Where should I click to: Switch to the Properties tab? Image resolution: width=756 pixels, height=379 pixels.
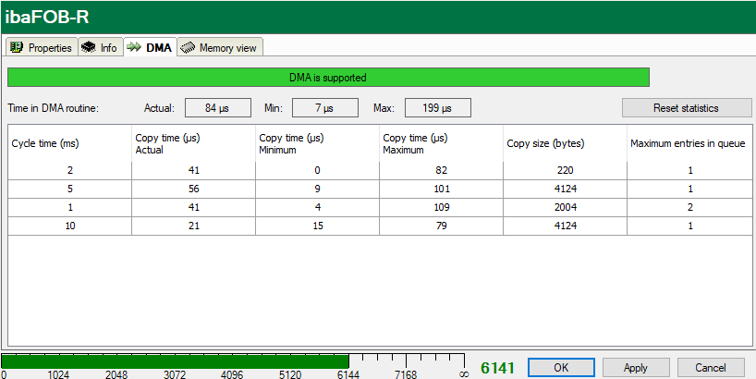41,48
